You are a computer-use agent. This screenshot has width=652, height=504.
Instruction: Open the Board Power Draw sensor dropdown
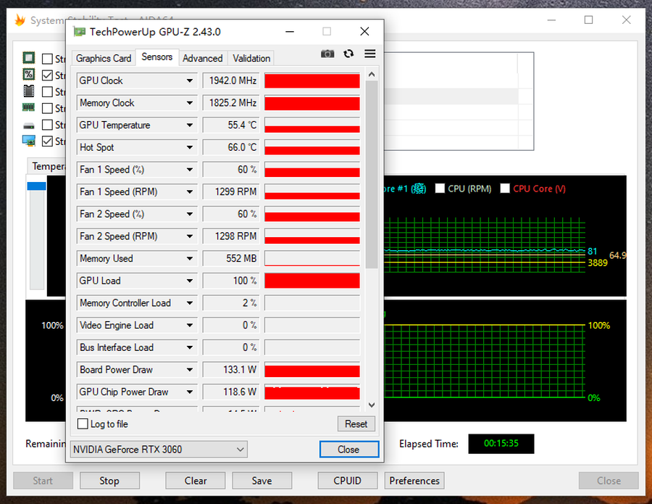tap(190, 370)
